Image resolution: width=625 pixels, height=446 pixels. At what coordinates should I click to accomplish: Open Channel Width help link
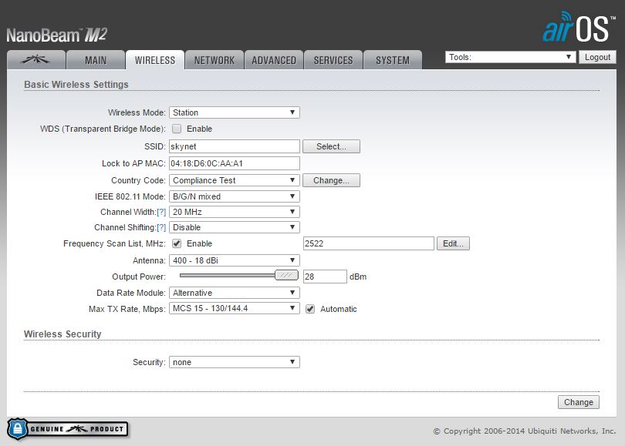(161, 212)
